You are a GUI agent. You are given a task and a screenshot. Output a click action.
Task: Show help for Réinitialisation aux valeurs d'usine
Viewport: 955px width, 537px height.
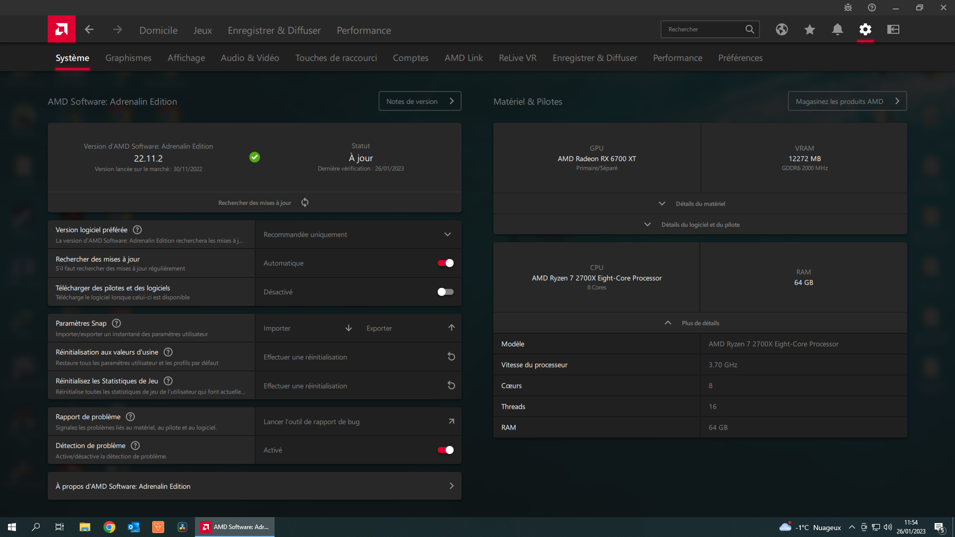point(168,352)
